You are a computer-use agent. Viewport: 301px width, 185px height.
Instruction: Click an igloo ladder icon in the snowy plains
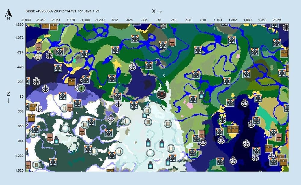point(147,111)
